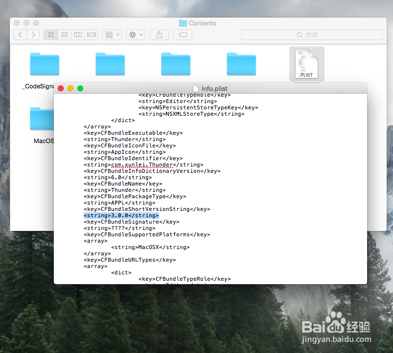393x353 pixels.
Task: Click the NSPersistentStoreTypeKey key line
Action: [x=198, y=107]
